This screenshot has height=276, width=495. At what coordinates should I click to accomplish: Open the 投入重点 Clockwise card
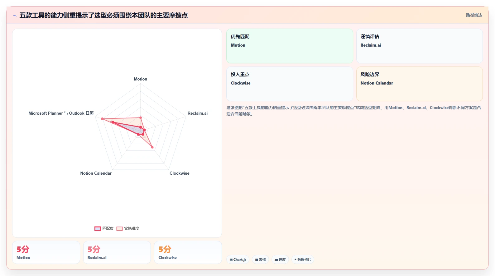(x=290, y=84)
